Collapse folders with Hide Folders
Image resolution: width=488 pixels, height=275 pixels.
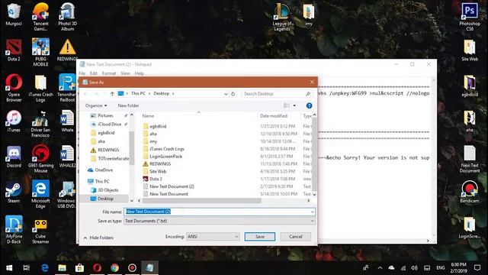(98, 238)
